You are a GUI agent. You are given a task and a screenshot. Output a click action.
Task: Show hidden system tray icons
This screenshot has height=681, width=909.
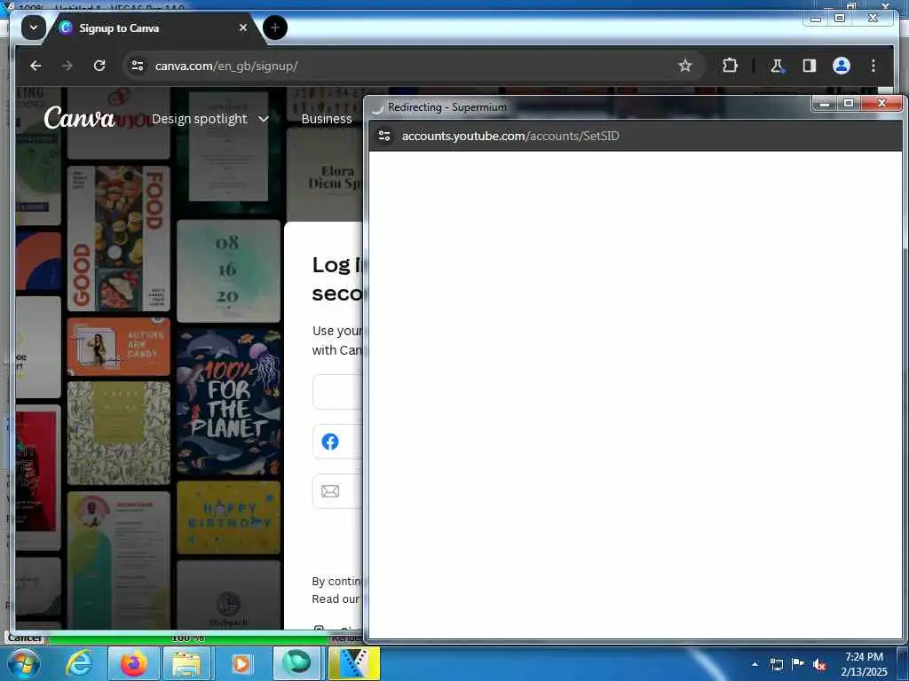click(x=755, y=663)
